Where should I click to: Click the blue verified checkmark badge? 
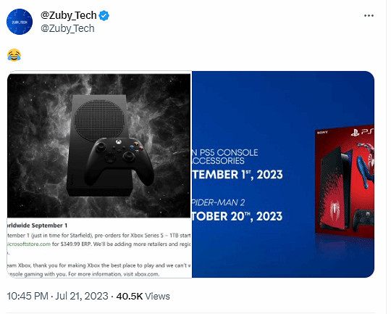tap(104, 15)
